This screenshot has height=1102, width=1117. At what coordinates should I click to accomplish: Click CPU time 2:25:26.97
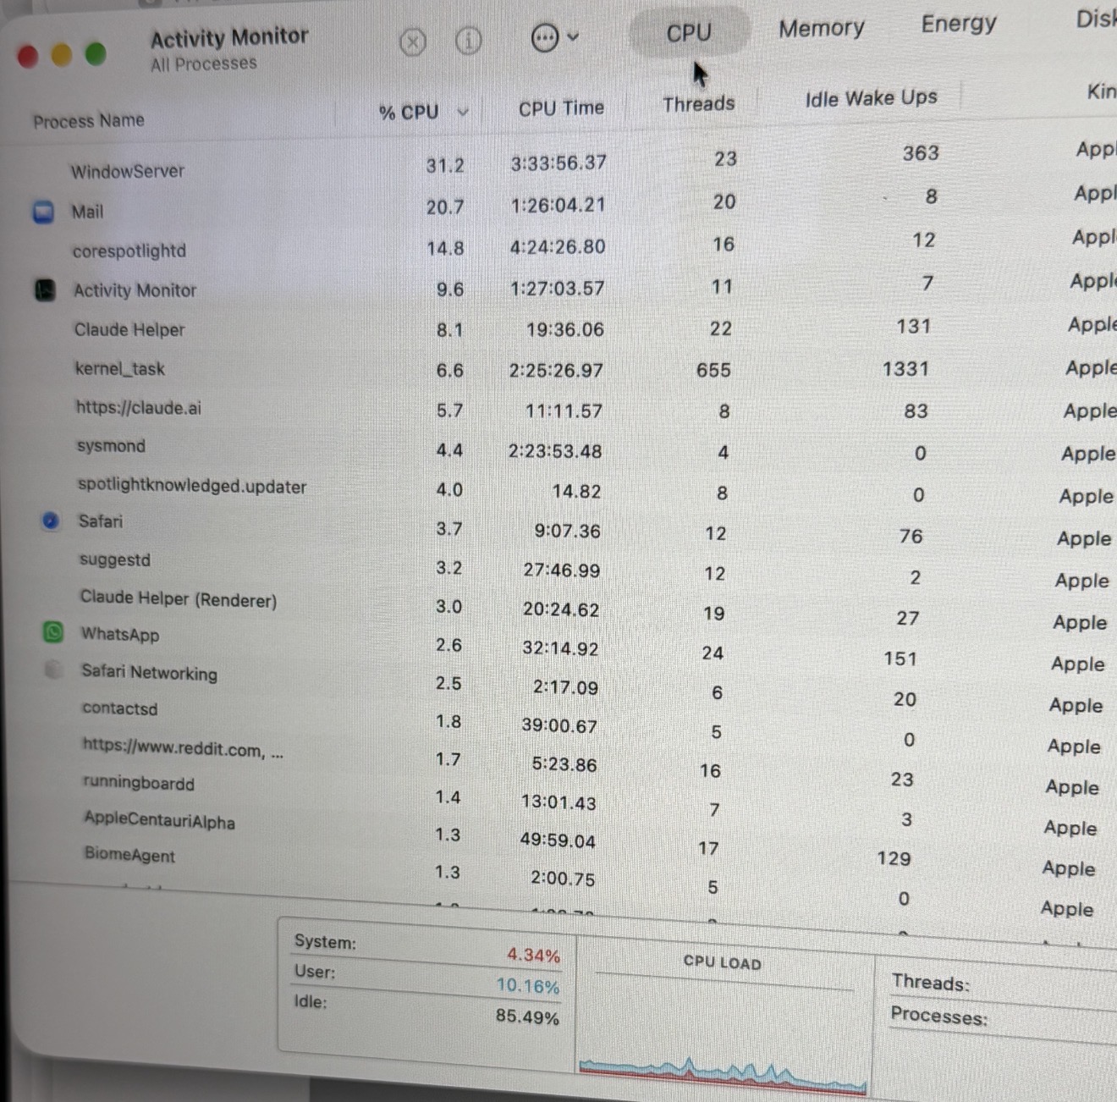point(556,371)
